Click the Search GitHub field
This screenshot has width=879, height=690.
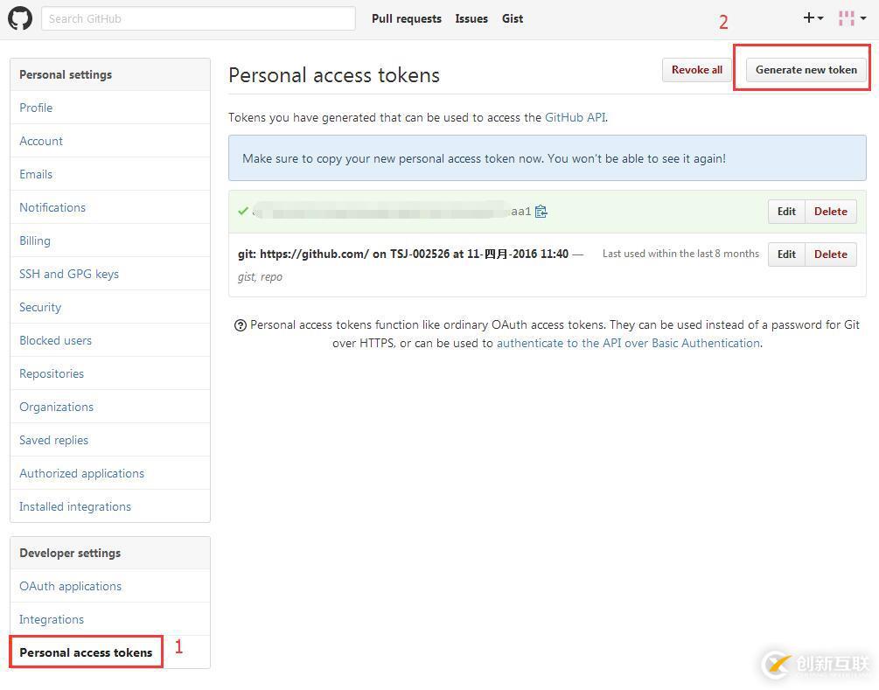(198, 18)
